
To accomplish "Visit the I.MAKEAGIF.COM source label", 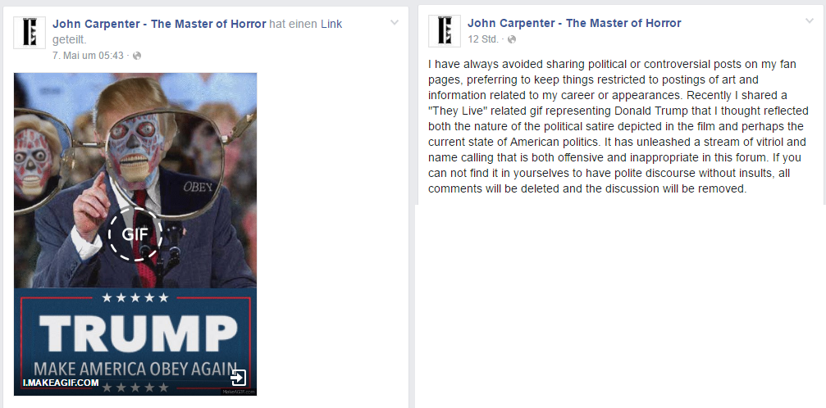I will tap(61, 383).
